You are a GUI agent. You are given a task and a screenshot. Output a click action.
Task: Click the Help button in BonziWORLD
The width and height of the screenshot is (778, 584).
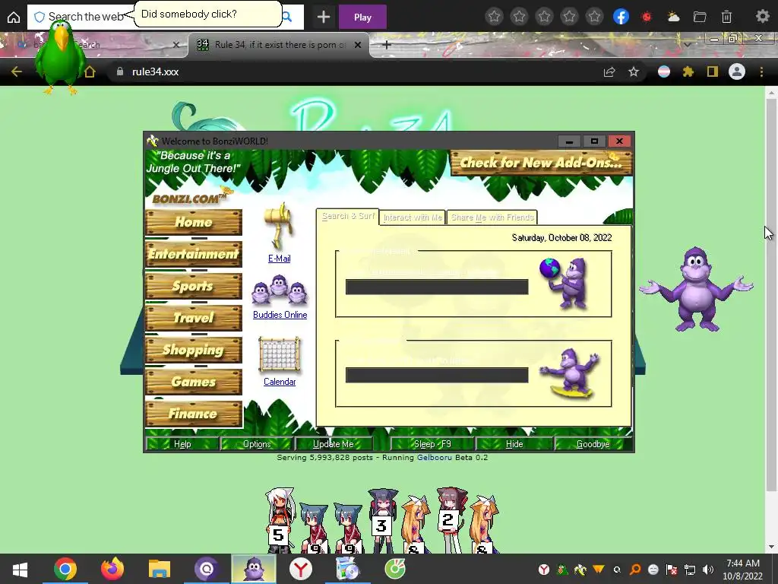point(182,444)
